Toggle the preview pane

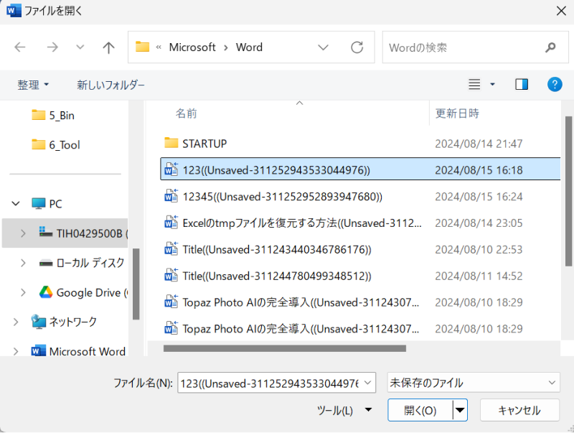(522, 84)
